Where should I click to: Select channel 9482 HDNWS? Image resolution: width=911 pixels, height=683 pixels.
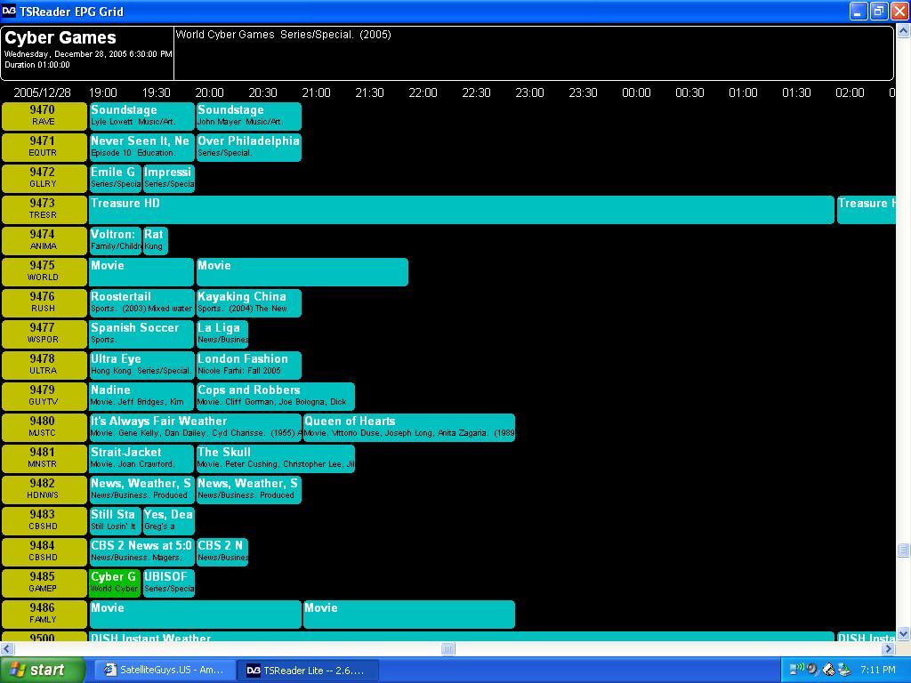pyautogui.click(x=44, y=489)
